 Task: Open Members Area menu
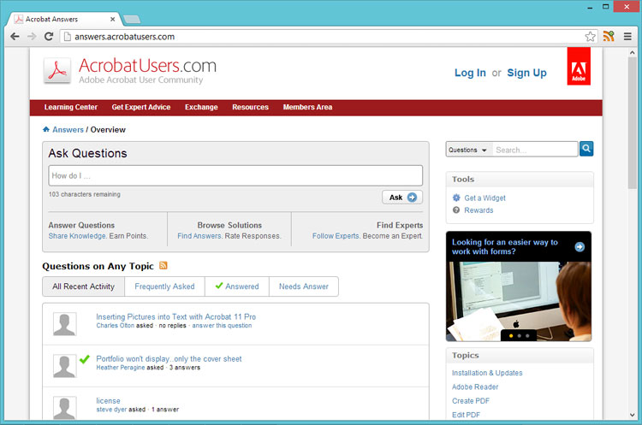[x=307, y=107]
